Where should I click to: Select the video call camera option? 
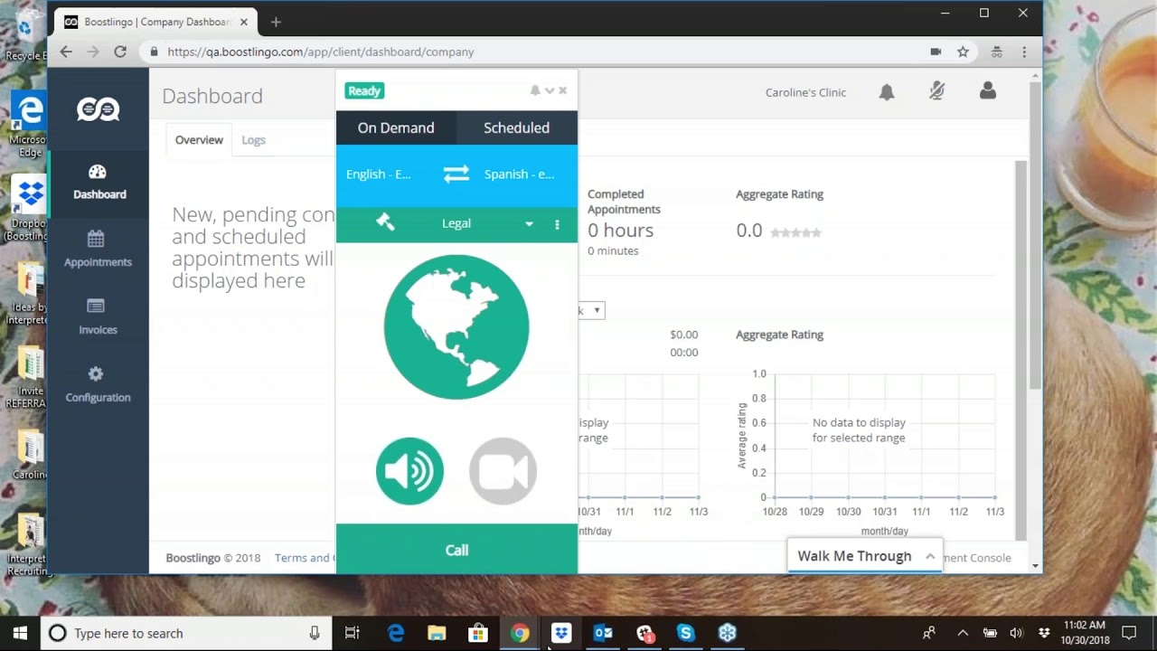pyautogui.click(x=503, y=471)
